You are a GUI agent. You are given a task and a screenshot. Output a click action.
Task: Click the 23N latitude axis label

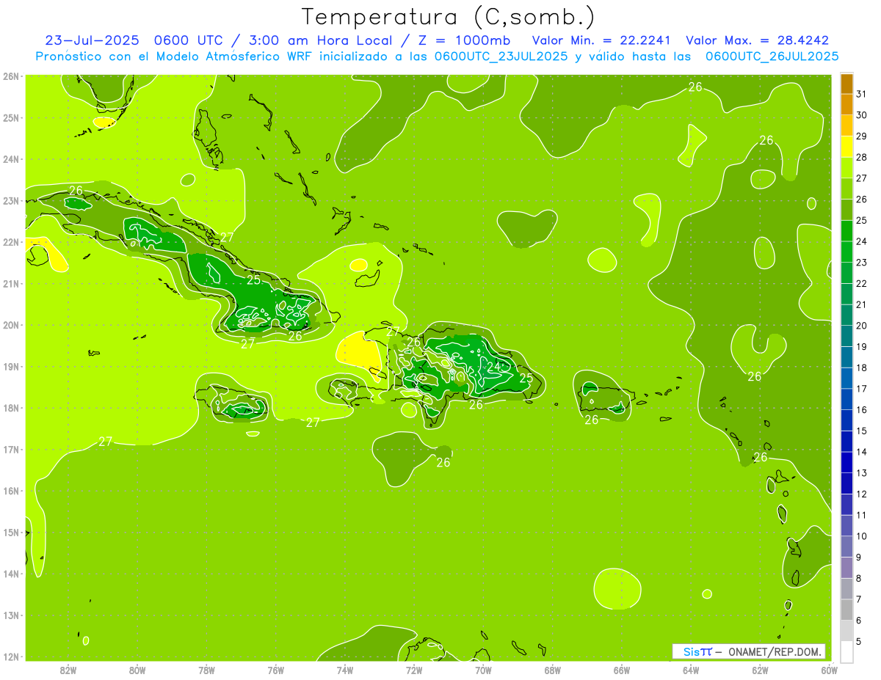(11, 200)
